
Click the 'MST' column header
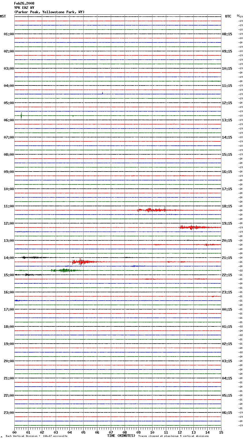(x=3, y=16)
